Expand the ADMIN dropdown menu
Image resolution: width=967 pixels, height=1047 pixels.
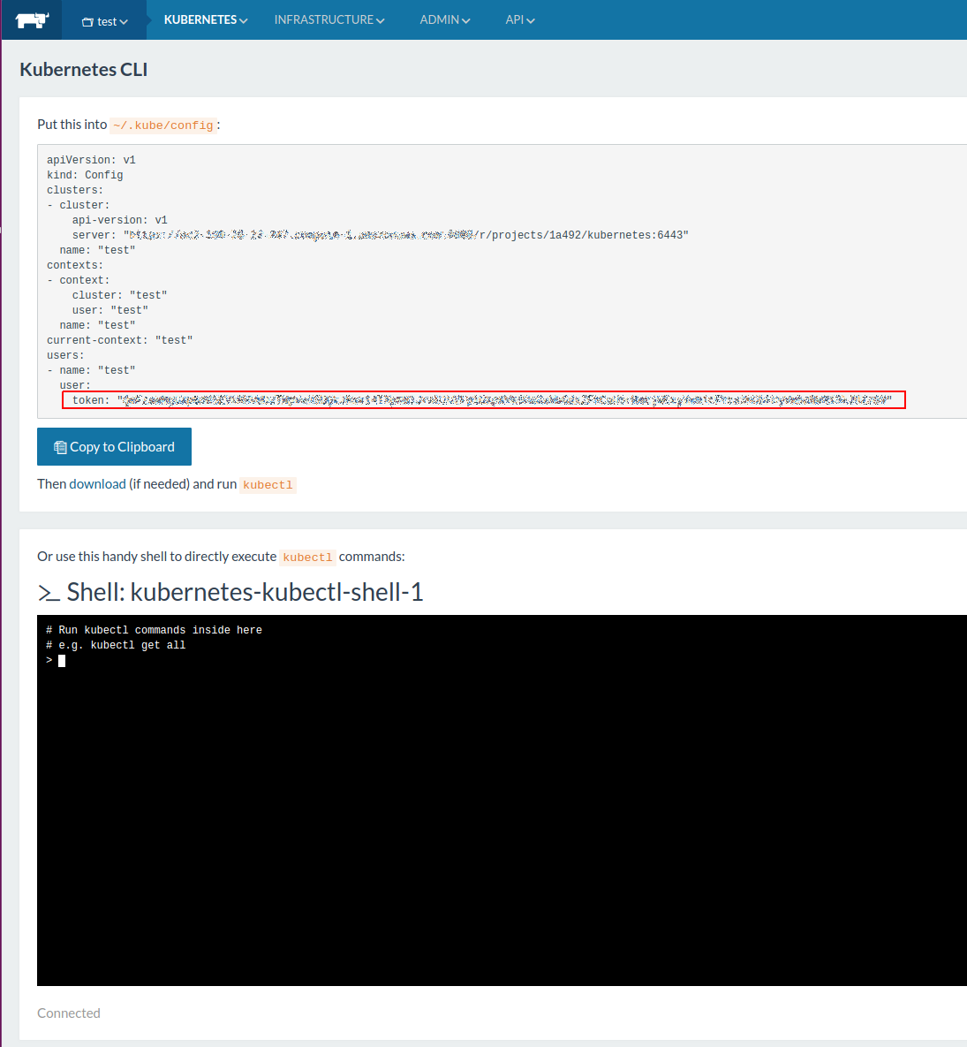click(x=444, y=19)
